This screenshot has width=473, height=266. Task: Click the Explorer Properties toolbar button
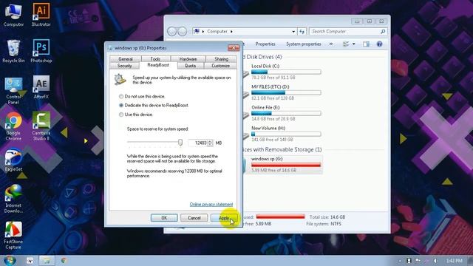(265, 44)
